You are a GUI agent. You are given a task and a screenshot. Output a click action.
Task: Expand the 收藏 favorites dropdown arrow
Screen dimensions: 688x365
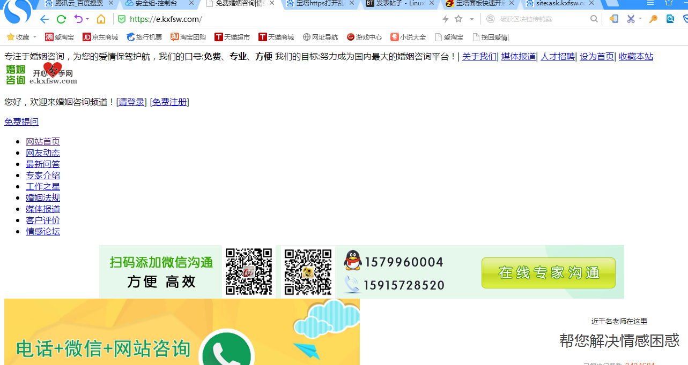pos(35,37)
